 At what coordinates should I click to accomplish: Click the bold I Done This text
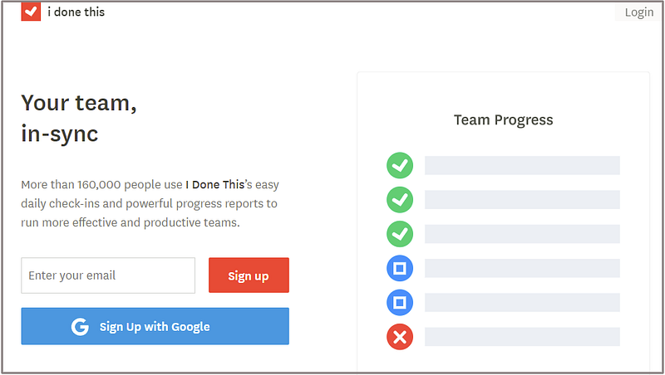[x=214, y=184]
